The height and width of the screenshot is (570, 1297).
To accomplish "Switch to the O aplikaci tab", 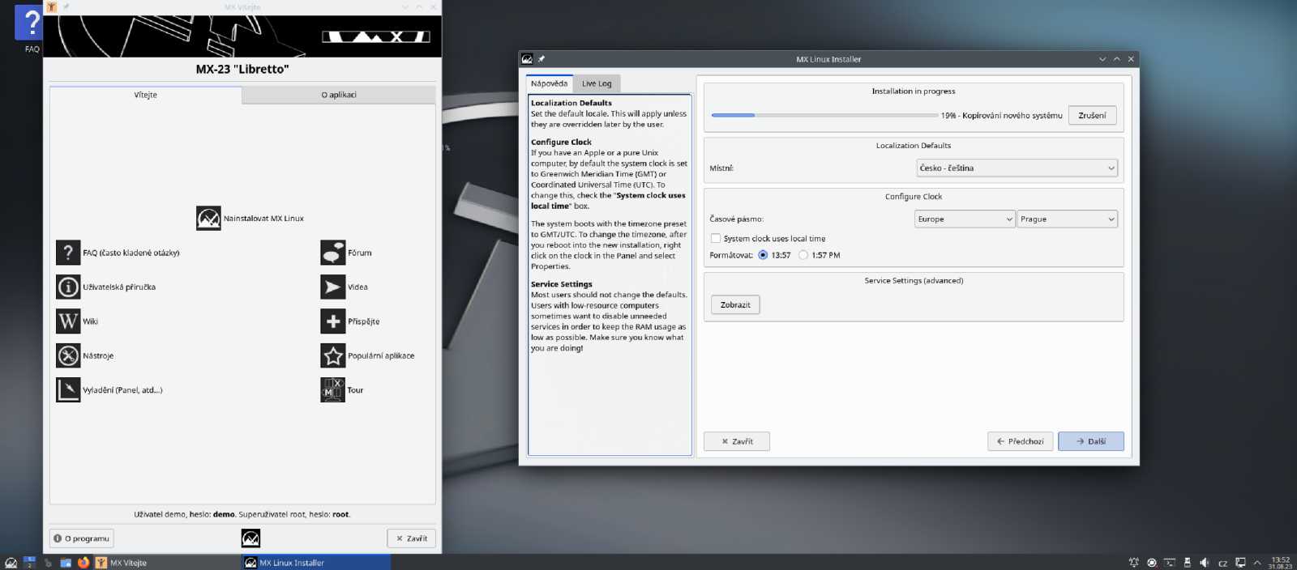I will pyautogui.click(x=339, y=95).
